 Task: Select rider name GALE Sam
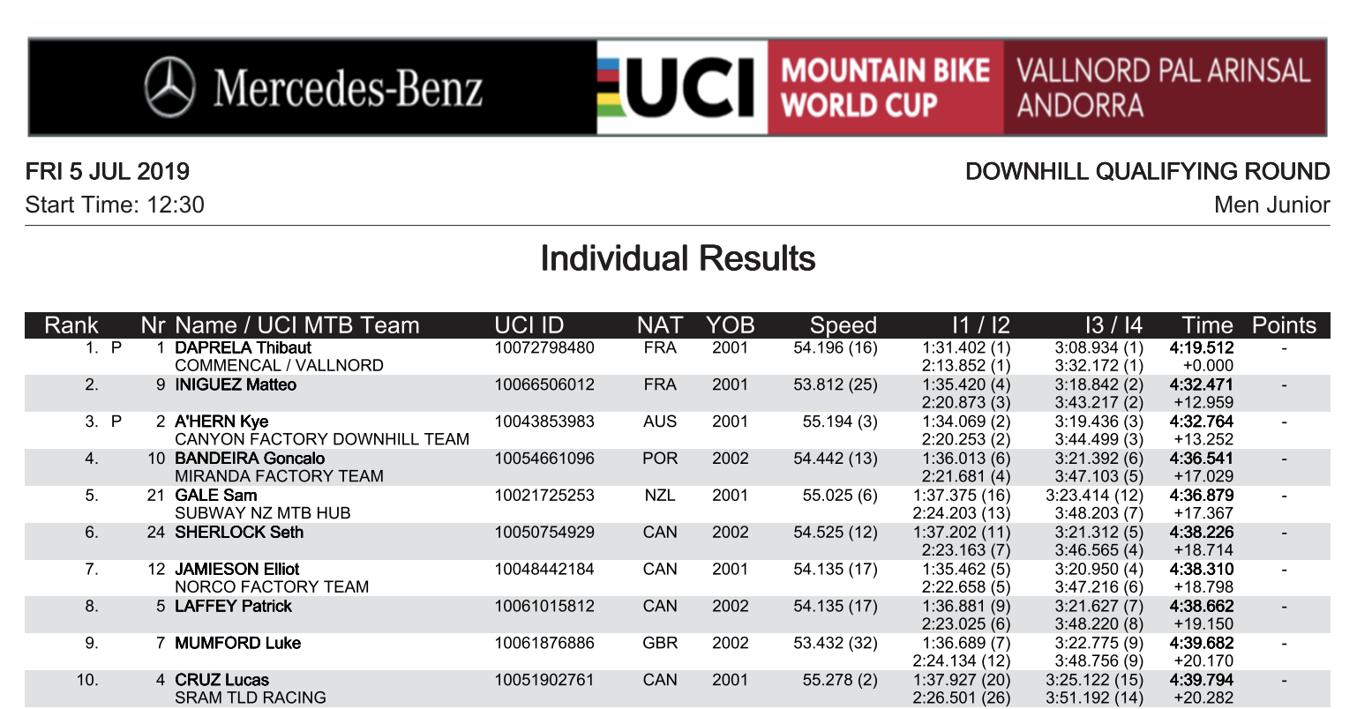click(216, 496)
